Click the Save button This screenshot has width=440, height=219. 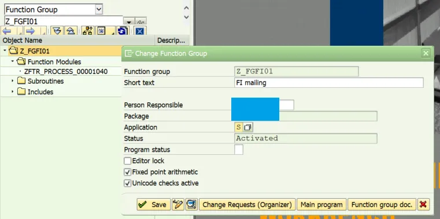[153, 205]
